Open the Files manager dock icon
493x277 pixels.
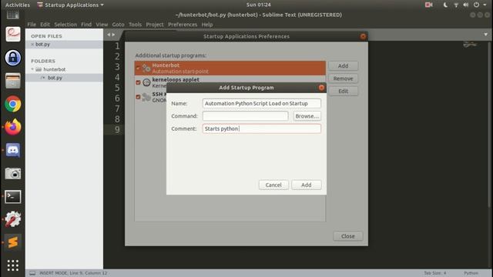13,81
